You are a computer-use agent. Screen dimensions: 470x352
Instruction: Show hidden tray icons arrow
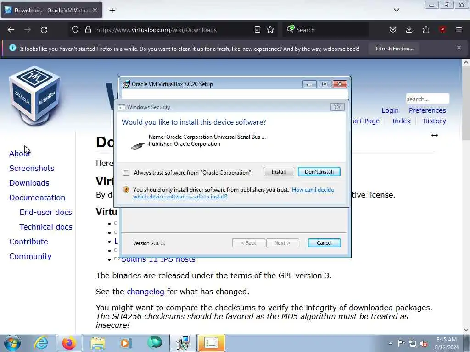tap(390, 344)
